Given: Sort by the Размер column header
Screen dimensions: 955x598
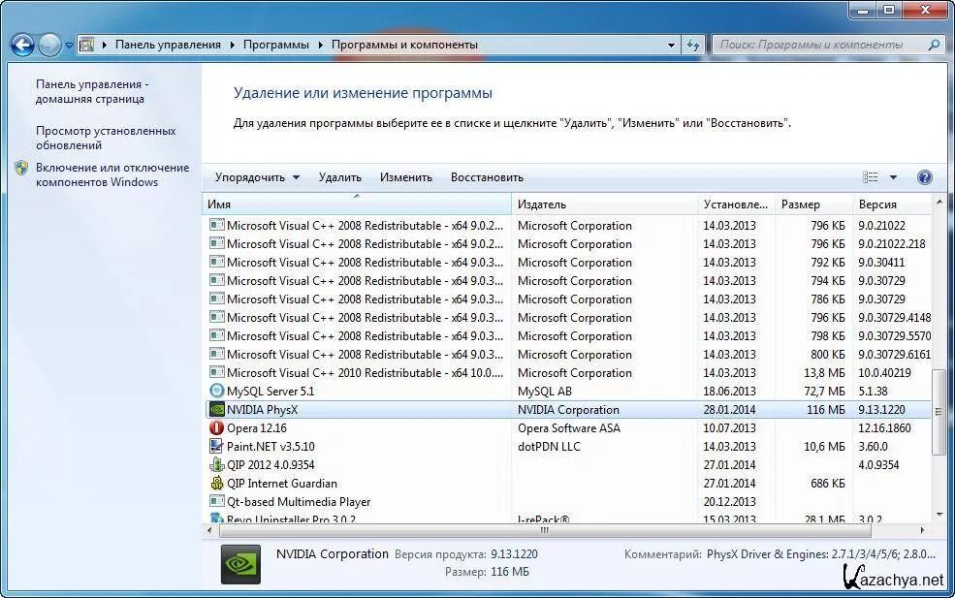Looking at the screenshot, I should pos(813,204).
